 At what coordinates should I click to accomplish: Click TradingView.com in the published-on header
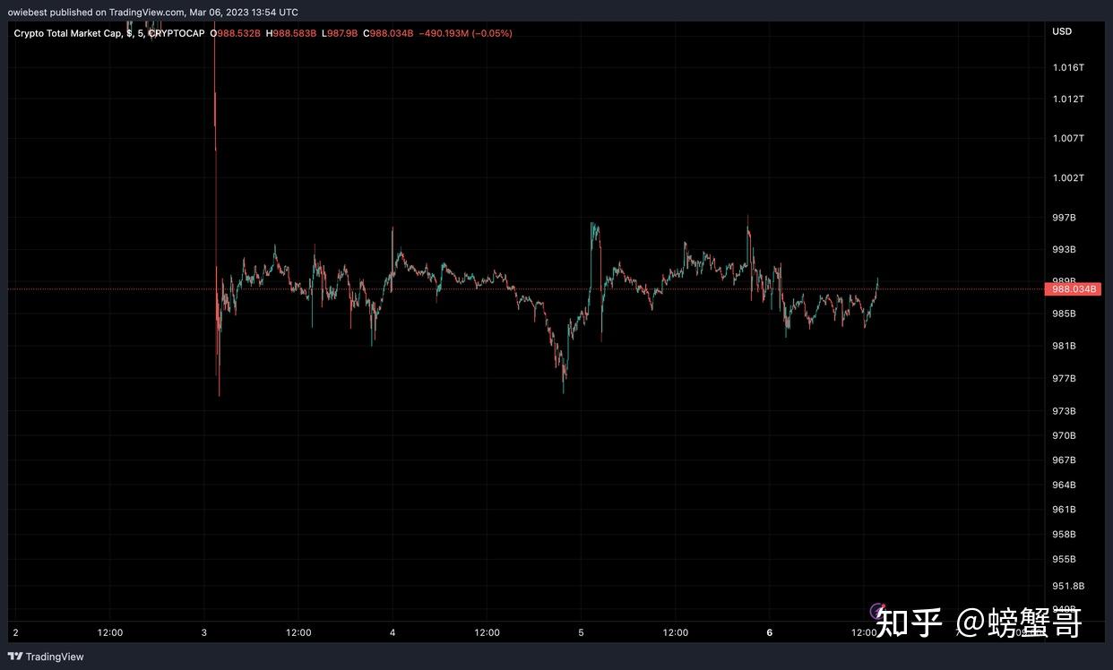(x=147, y=13)
